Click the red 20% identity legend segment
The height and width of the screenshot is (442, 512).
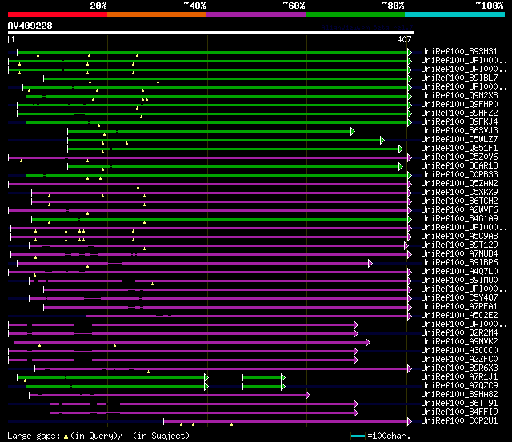58,14
